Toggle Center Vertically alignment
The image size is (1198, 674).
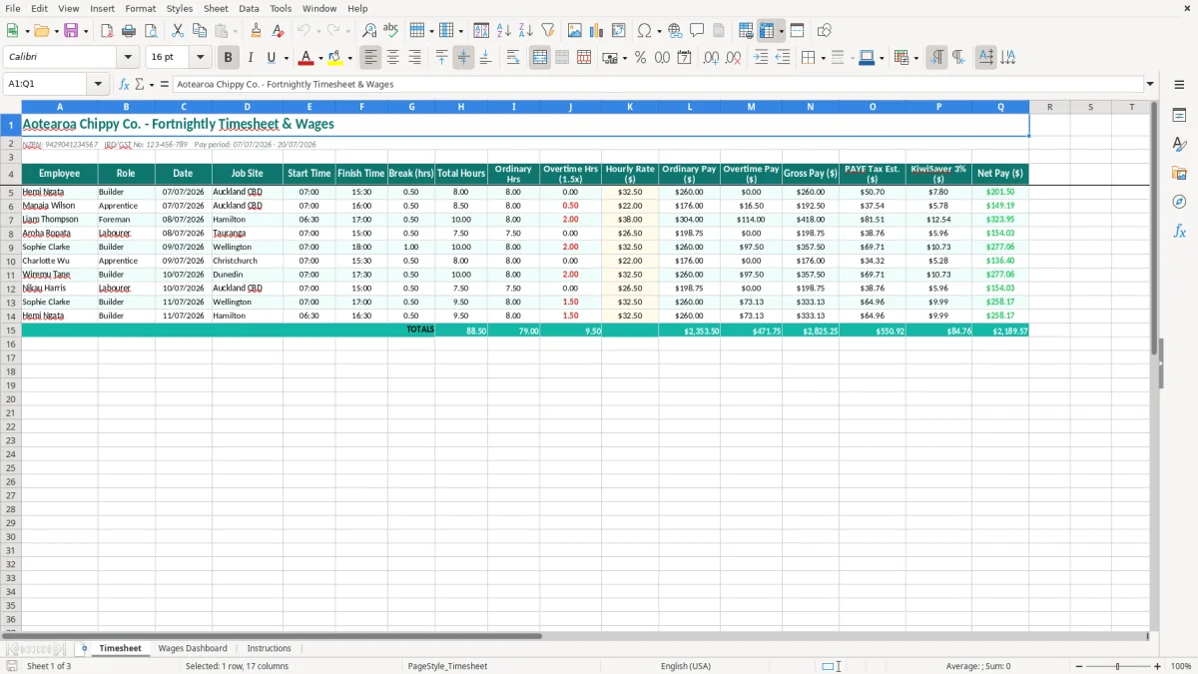[463, 58]
